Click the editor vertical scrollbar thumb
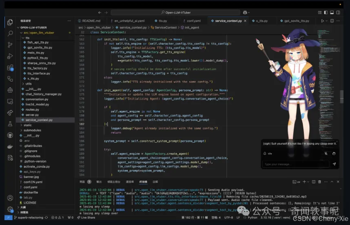 (341, 97)
